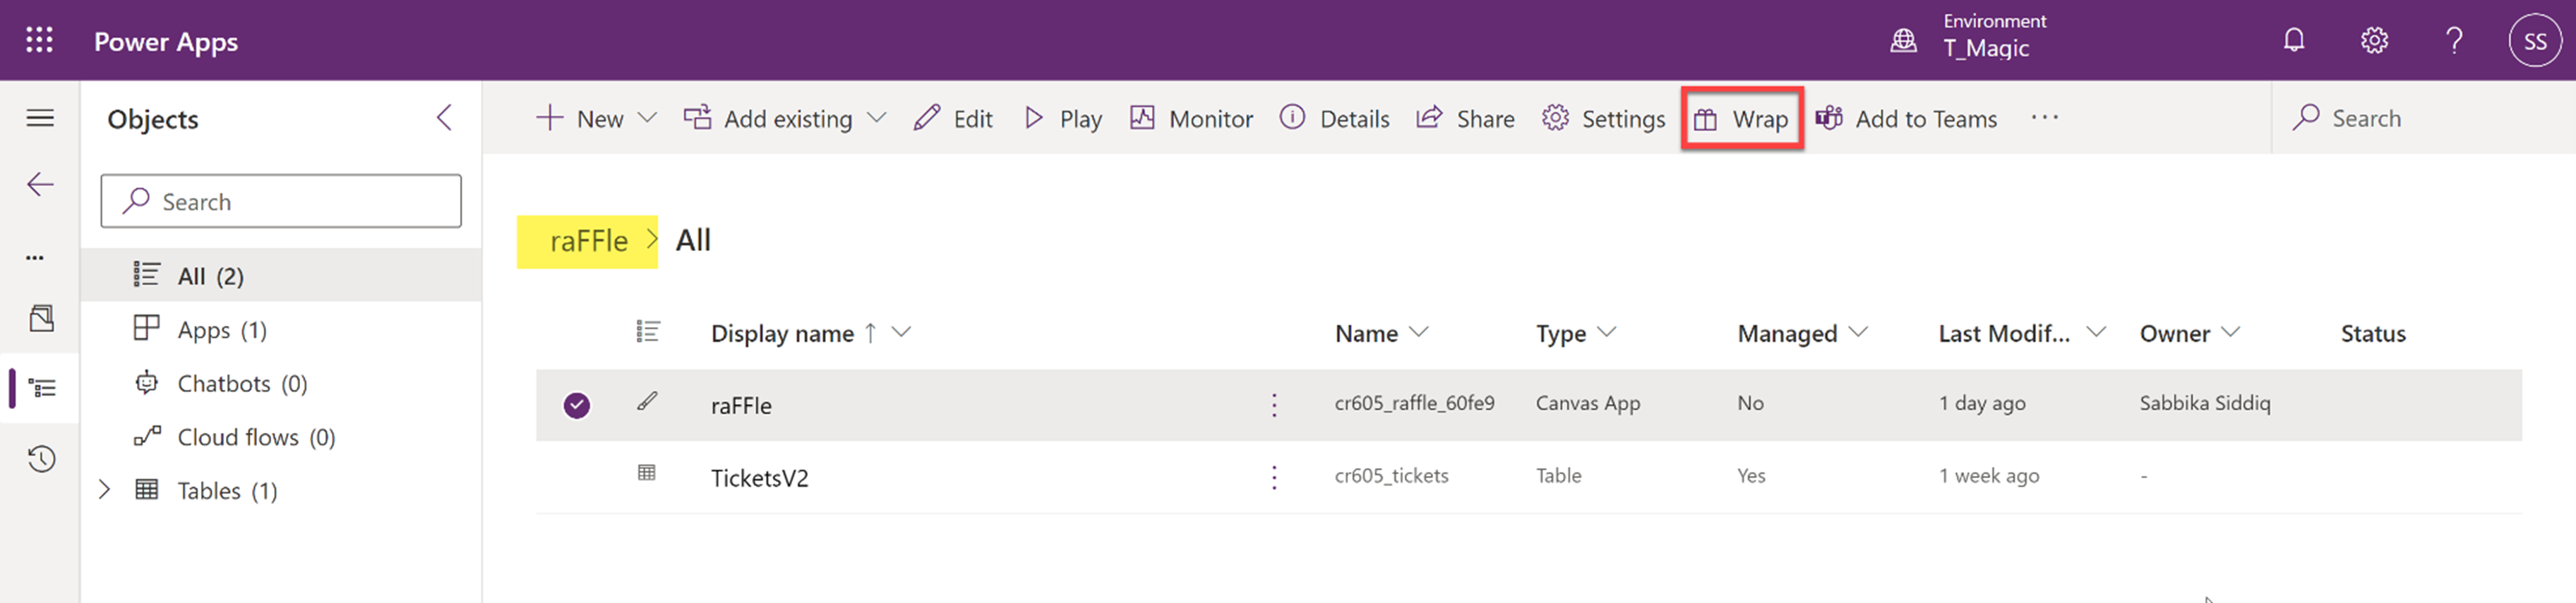Click the list icon in column header
The width and height of the screenshot is (2576, 603).
[x=647, y=331]
